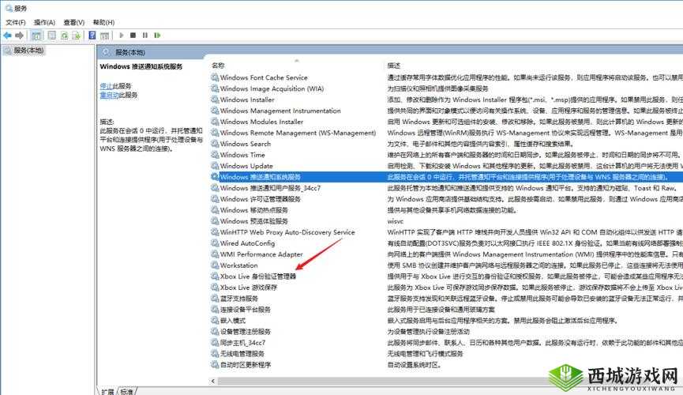Click the Start Service play icon
683x395 pixels.
[122, 36]
